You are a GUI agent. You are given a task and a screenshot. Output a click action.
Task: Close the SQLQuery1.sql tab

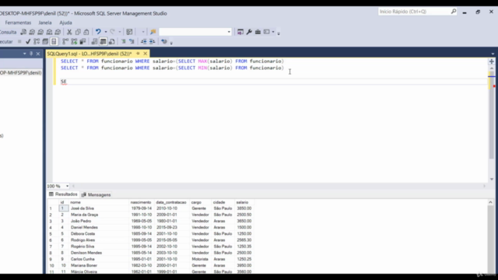tap(146, 54)
